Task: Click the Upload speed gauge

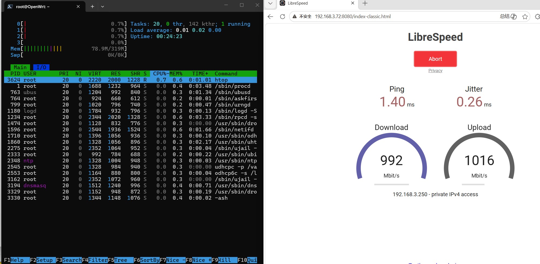Action: 479,157
